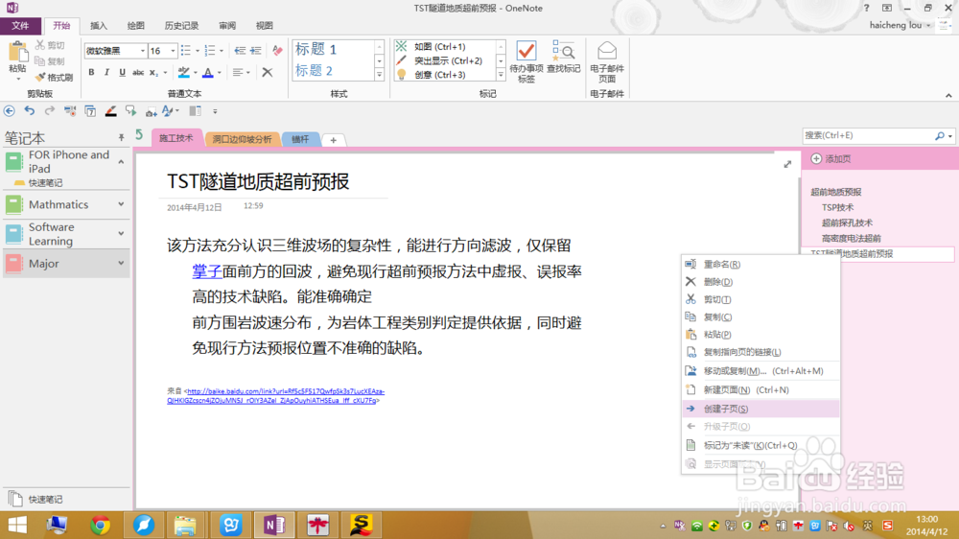Expand the styles gallery list
The height and width of the screenshot is (539, 959).
(379, 75)
